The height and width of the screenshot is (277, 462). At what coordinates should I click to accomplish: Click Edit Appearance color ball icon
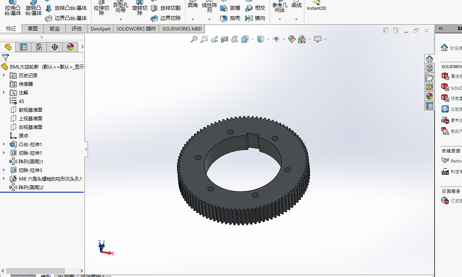point(292,39)
